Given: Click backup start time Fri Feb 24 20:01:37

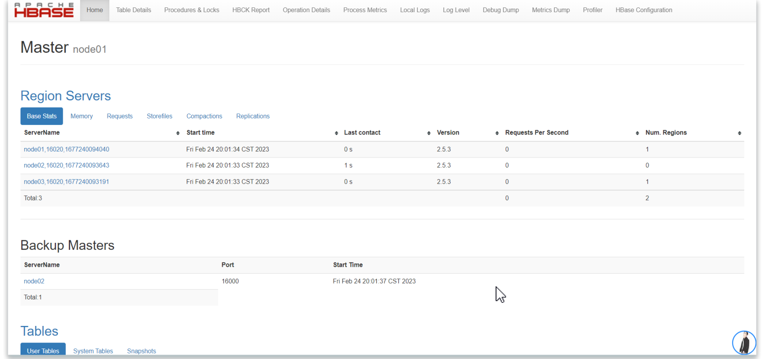Looking at the screenshot, I should point(374,281).
